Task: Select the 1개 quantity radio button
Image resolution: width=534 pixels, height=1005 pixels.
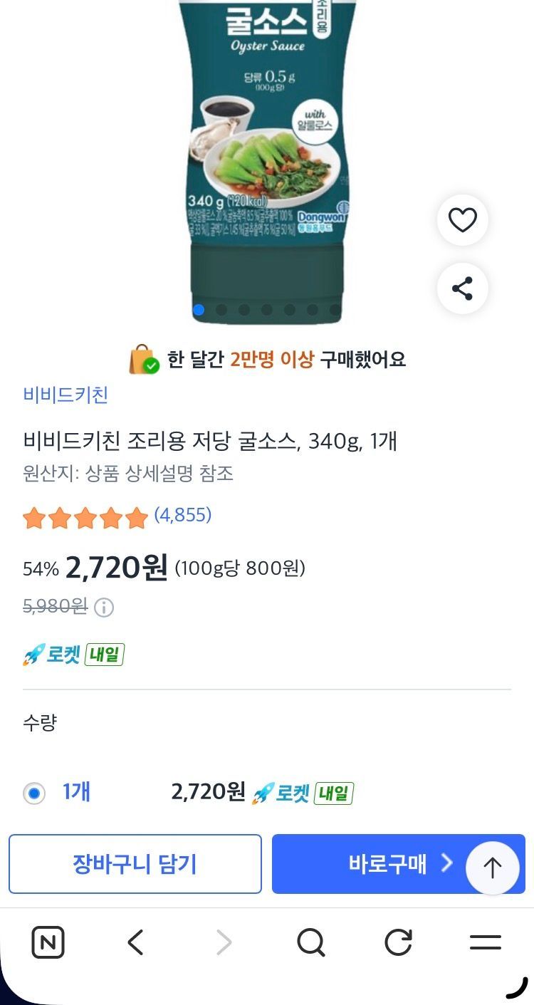Action: 33,793
